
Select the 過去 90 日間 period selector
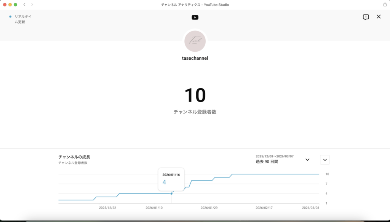[267, 162]
